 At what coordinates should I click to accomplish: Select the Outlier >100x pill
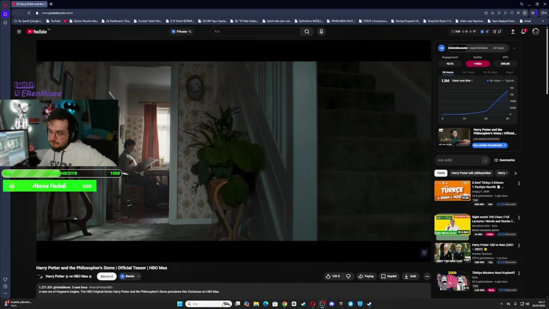(x=477, y=64)
